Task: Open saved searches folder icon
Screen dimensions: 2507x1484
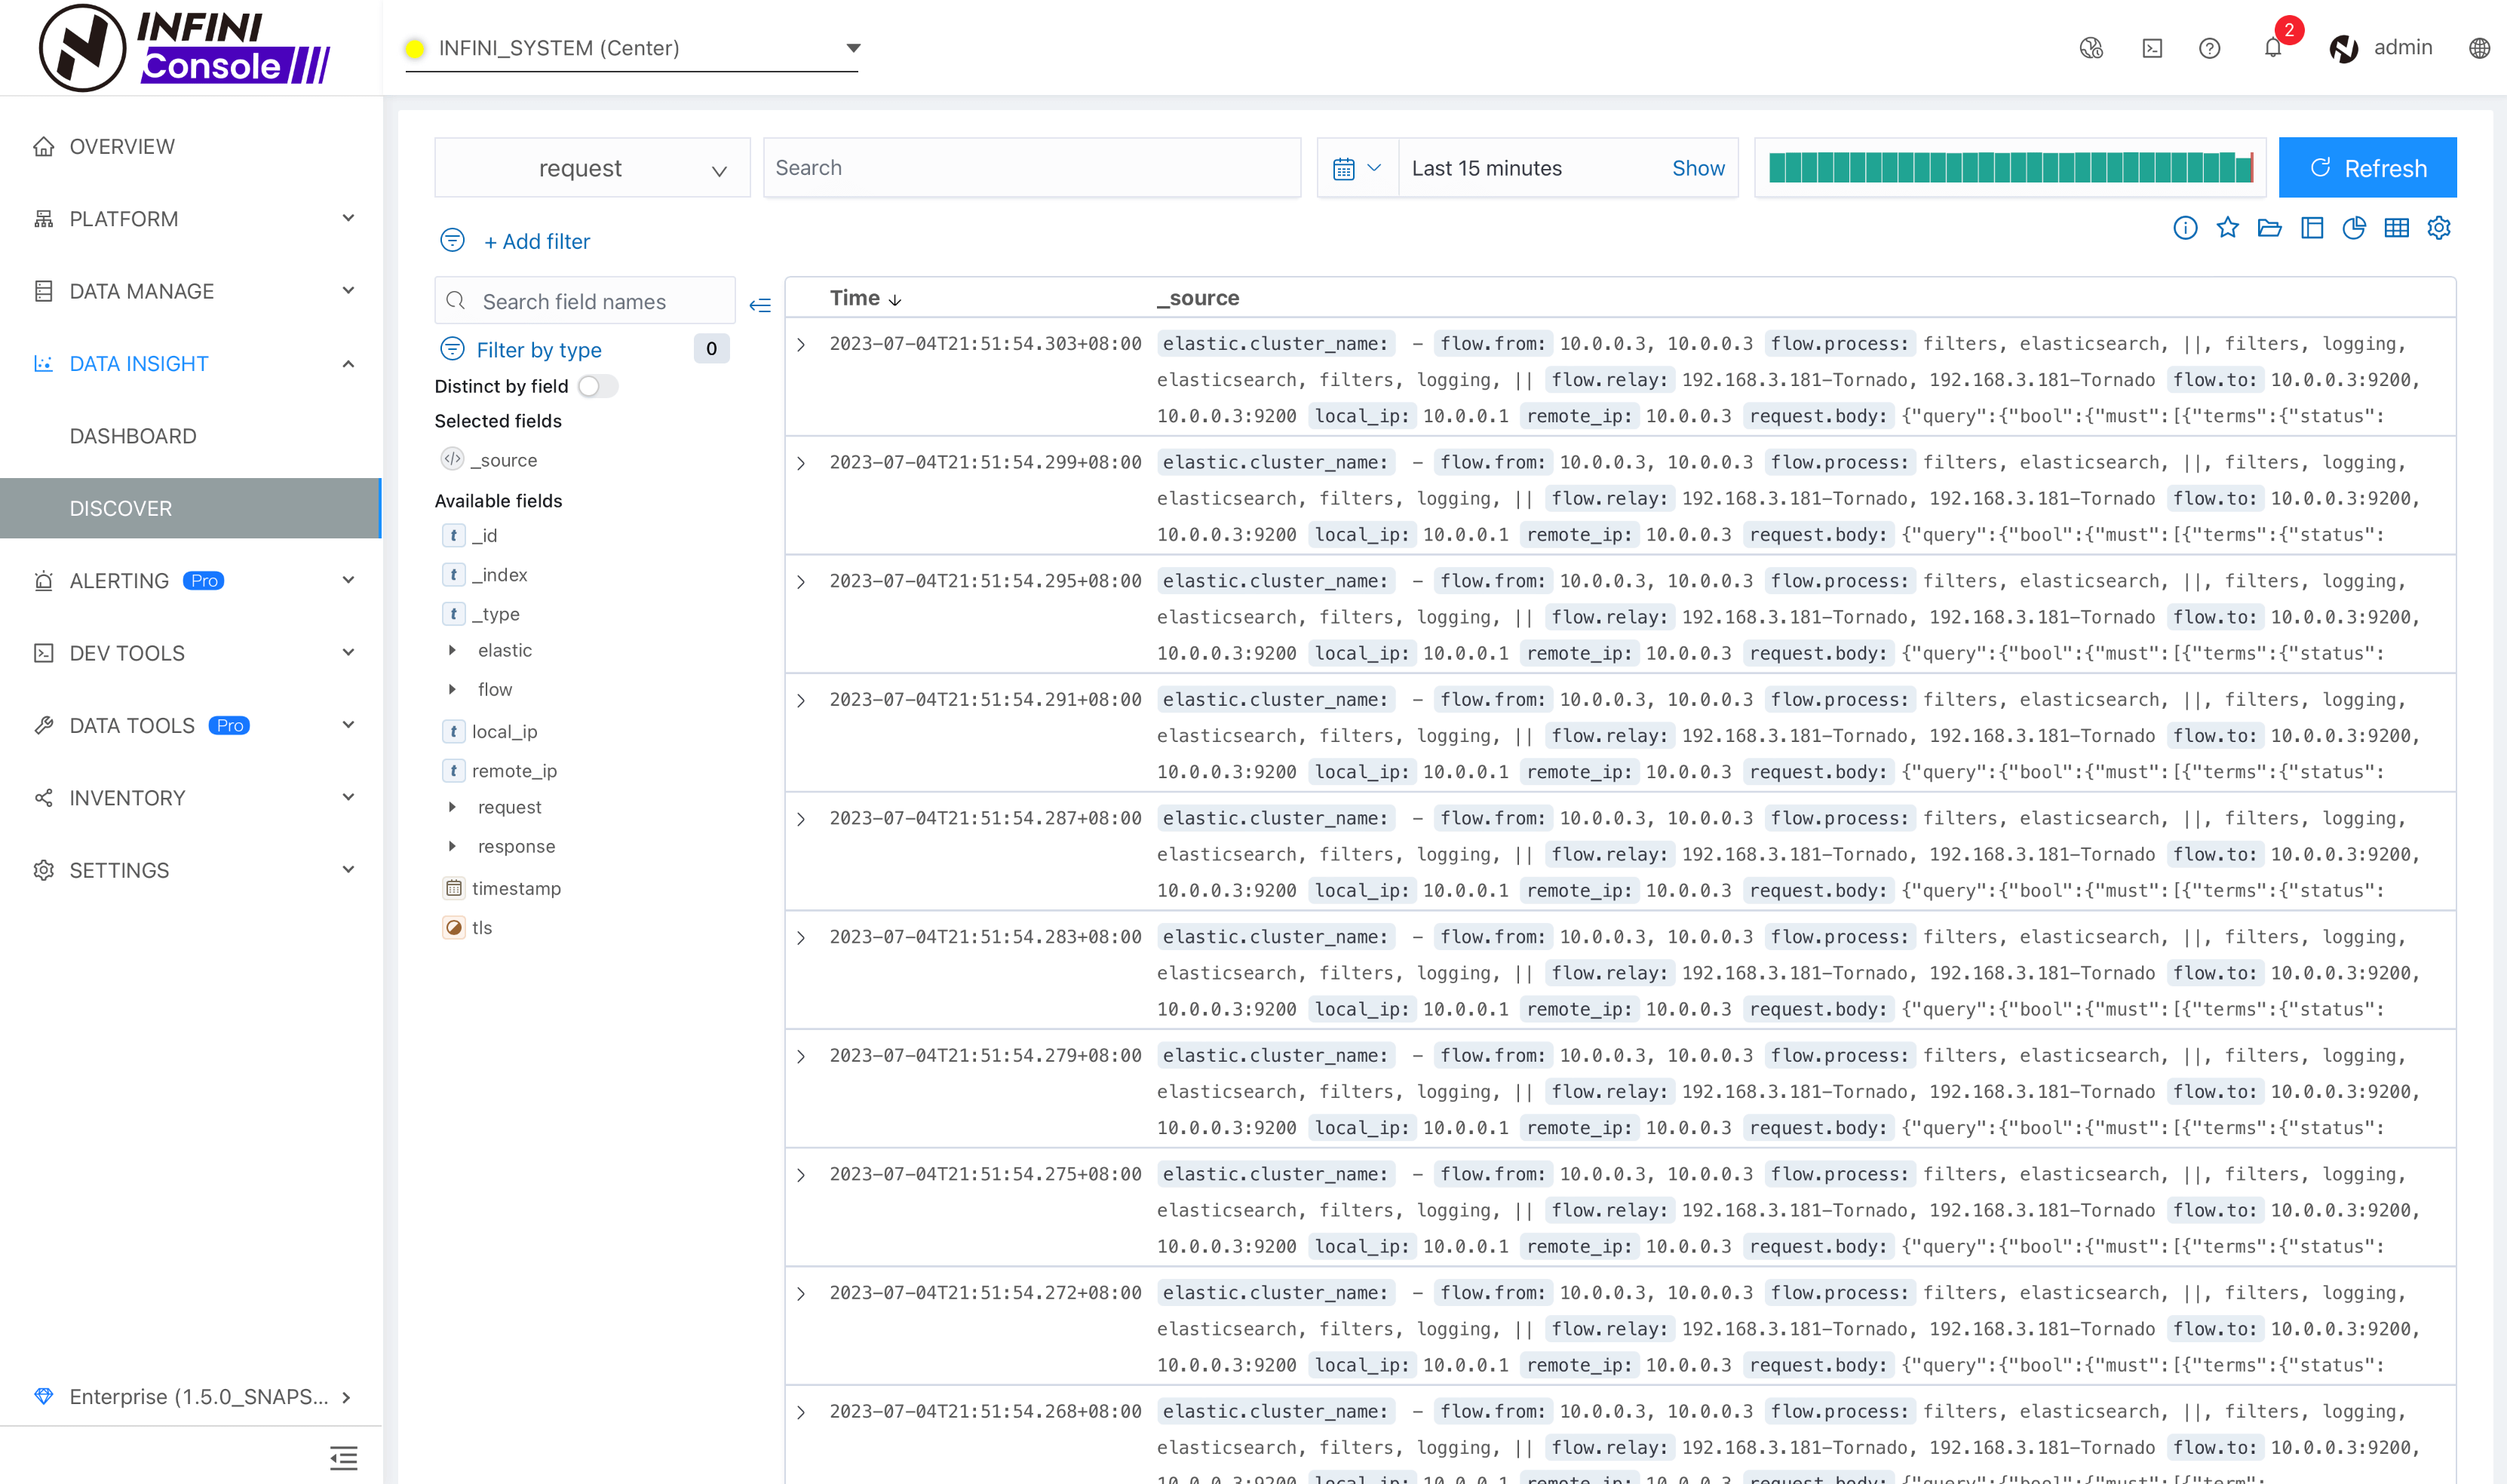Action: pos(2270,228)
